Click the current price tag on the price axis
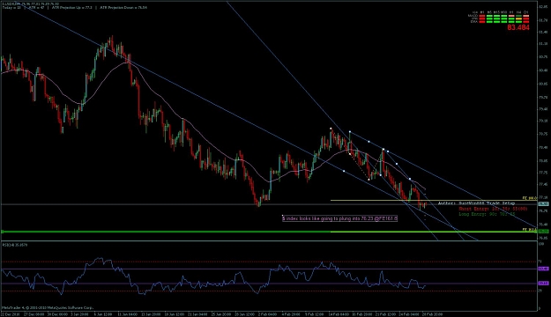Viewport: 551px width, 317px height. coord(543,204)
